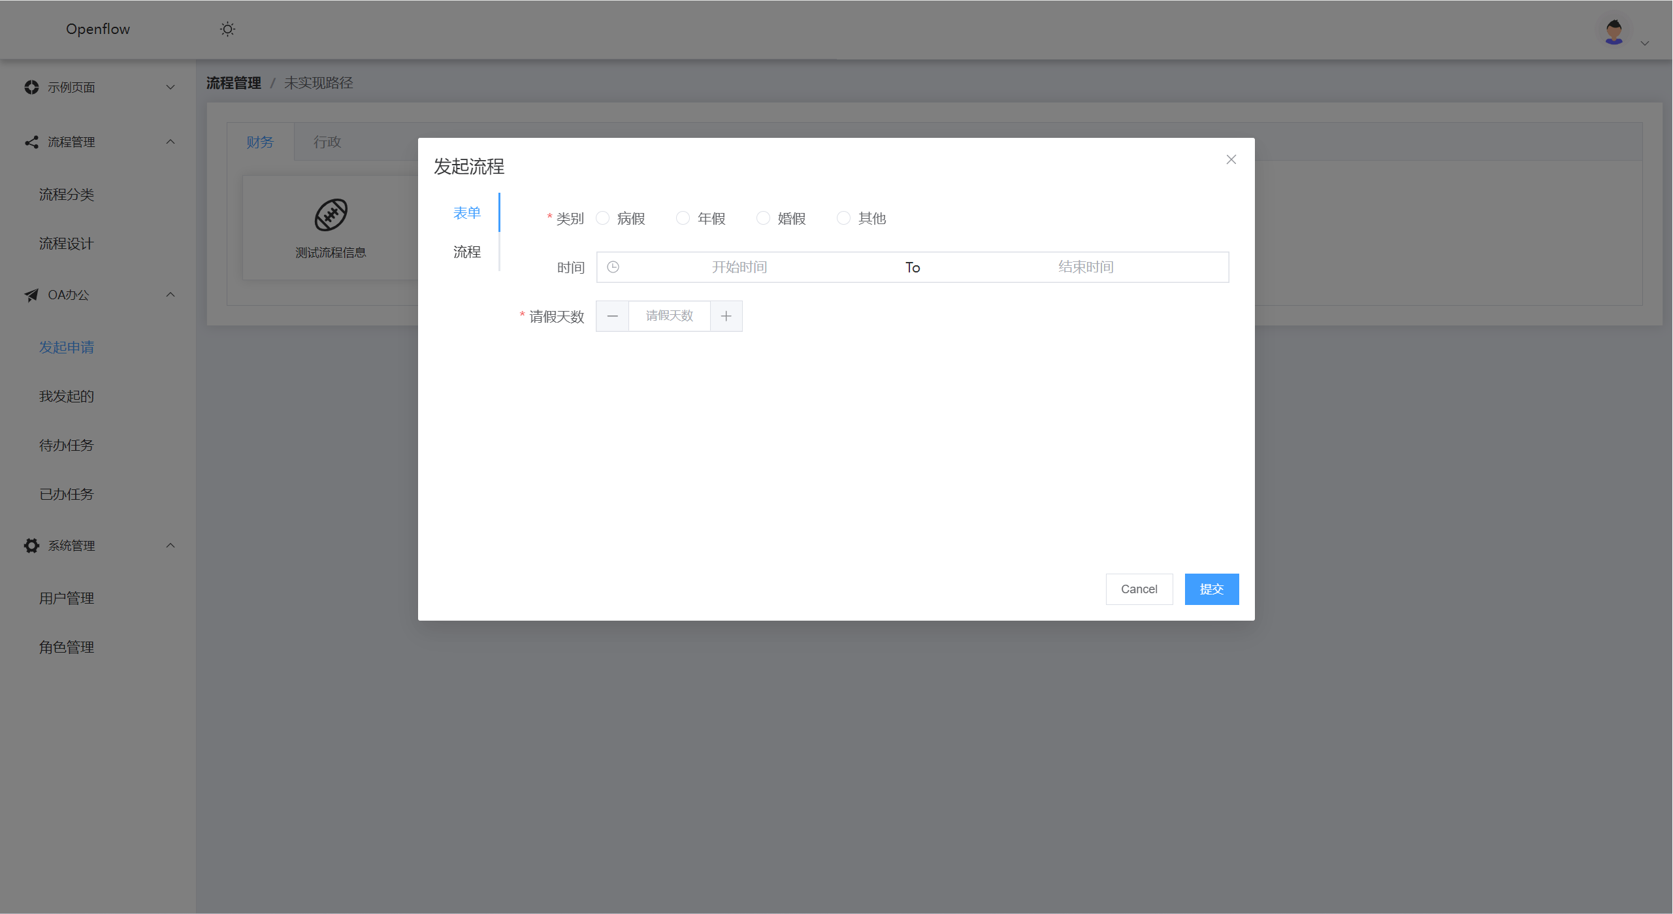Open 待办任务 in the sidebar
1673x914 pixels.
(67, 445)
